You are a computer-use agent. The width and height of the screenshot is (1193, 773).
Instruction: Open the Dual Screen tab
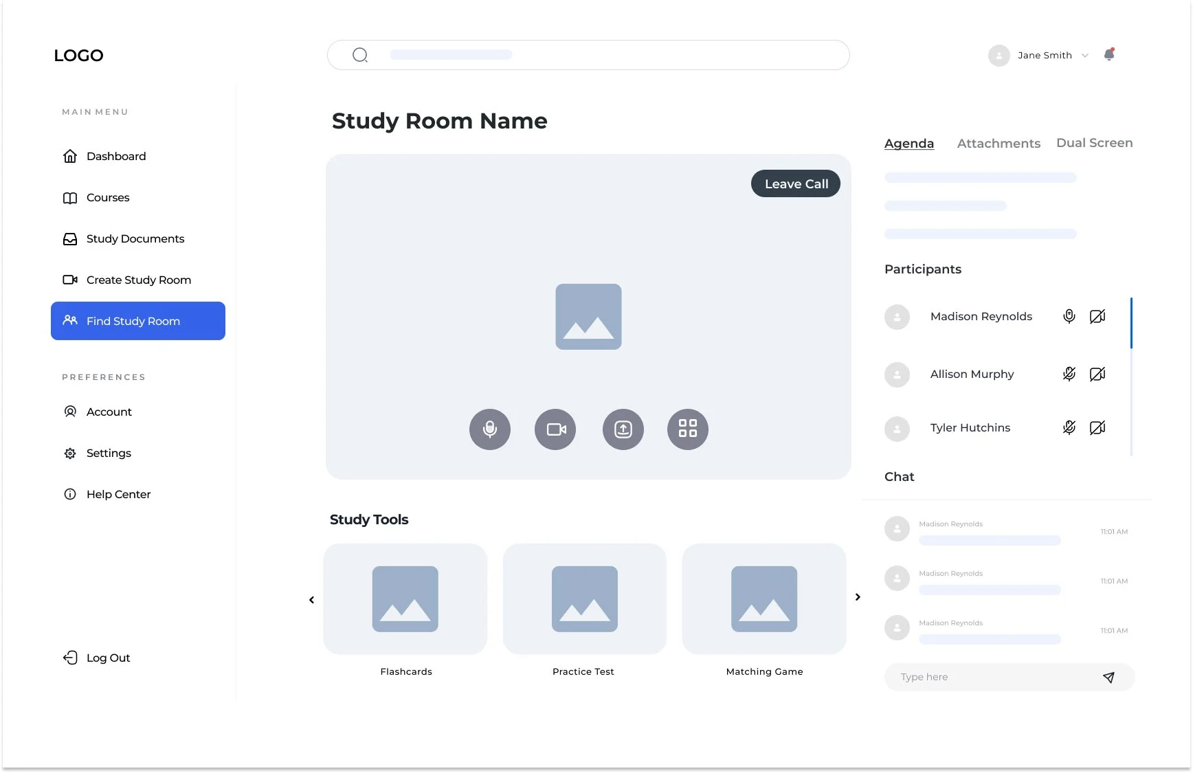[1094, 143]
